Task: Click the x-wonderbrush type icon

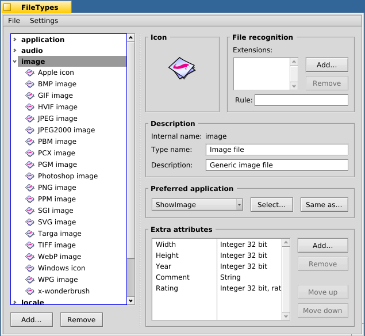Action: point(30,291)
